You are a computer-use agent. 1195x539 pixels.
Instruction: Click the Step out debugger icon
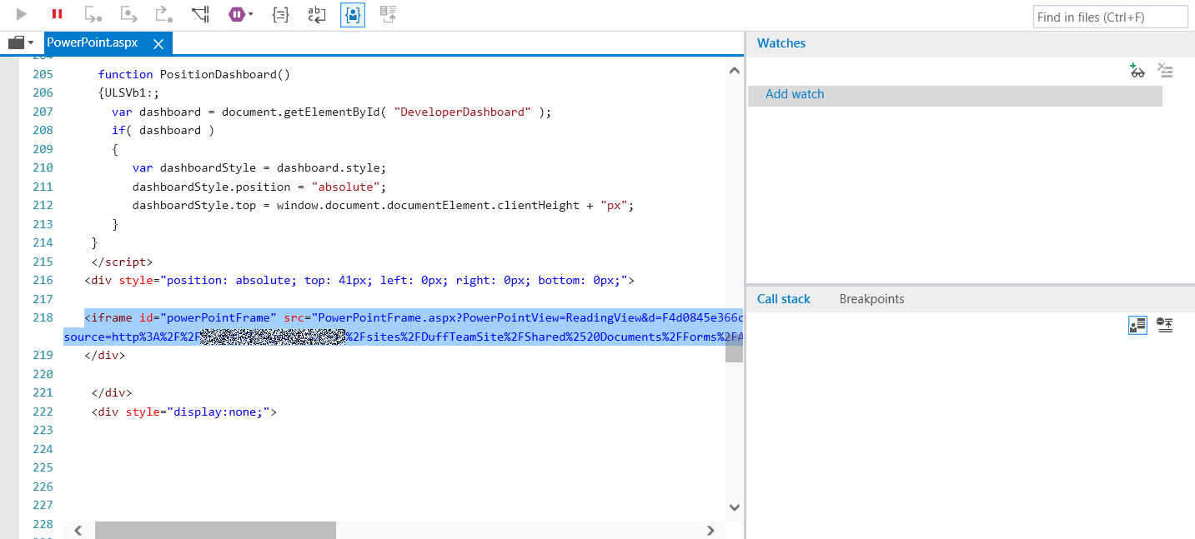[163, 14]
